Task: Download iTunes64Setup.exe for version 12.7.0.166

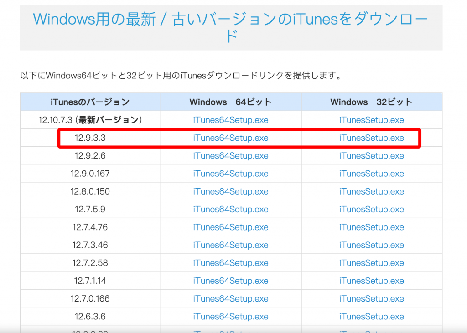Action: pyautogui.click(x=230, y=298)
